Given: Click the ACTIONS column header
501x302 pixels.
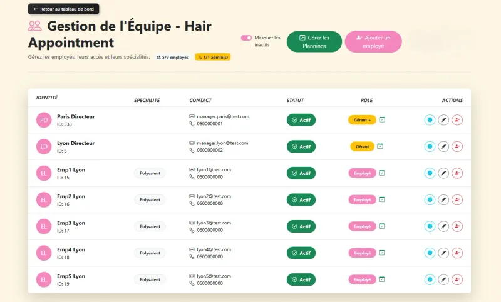Looking at the screenshot, I should (452, 100).
